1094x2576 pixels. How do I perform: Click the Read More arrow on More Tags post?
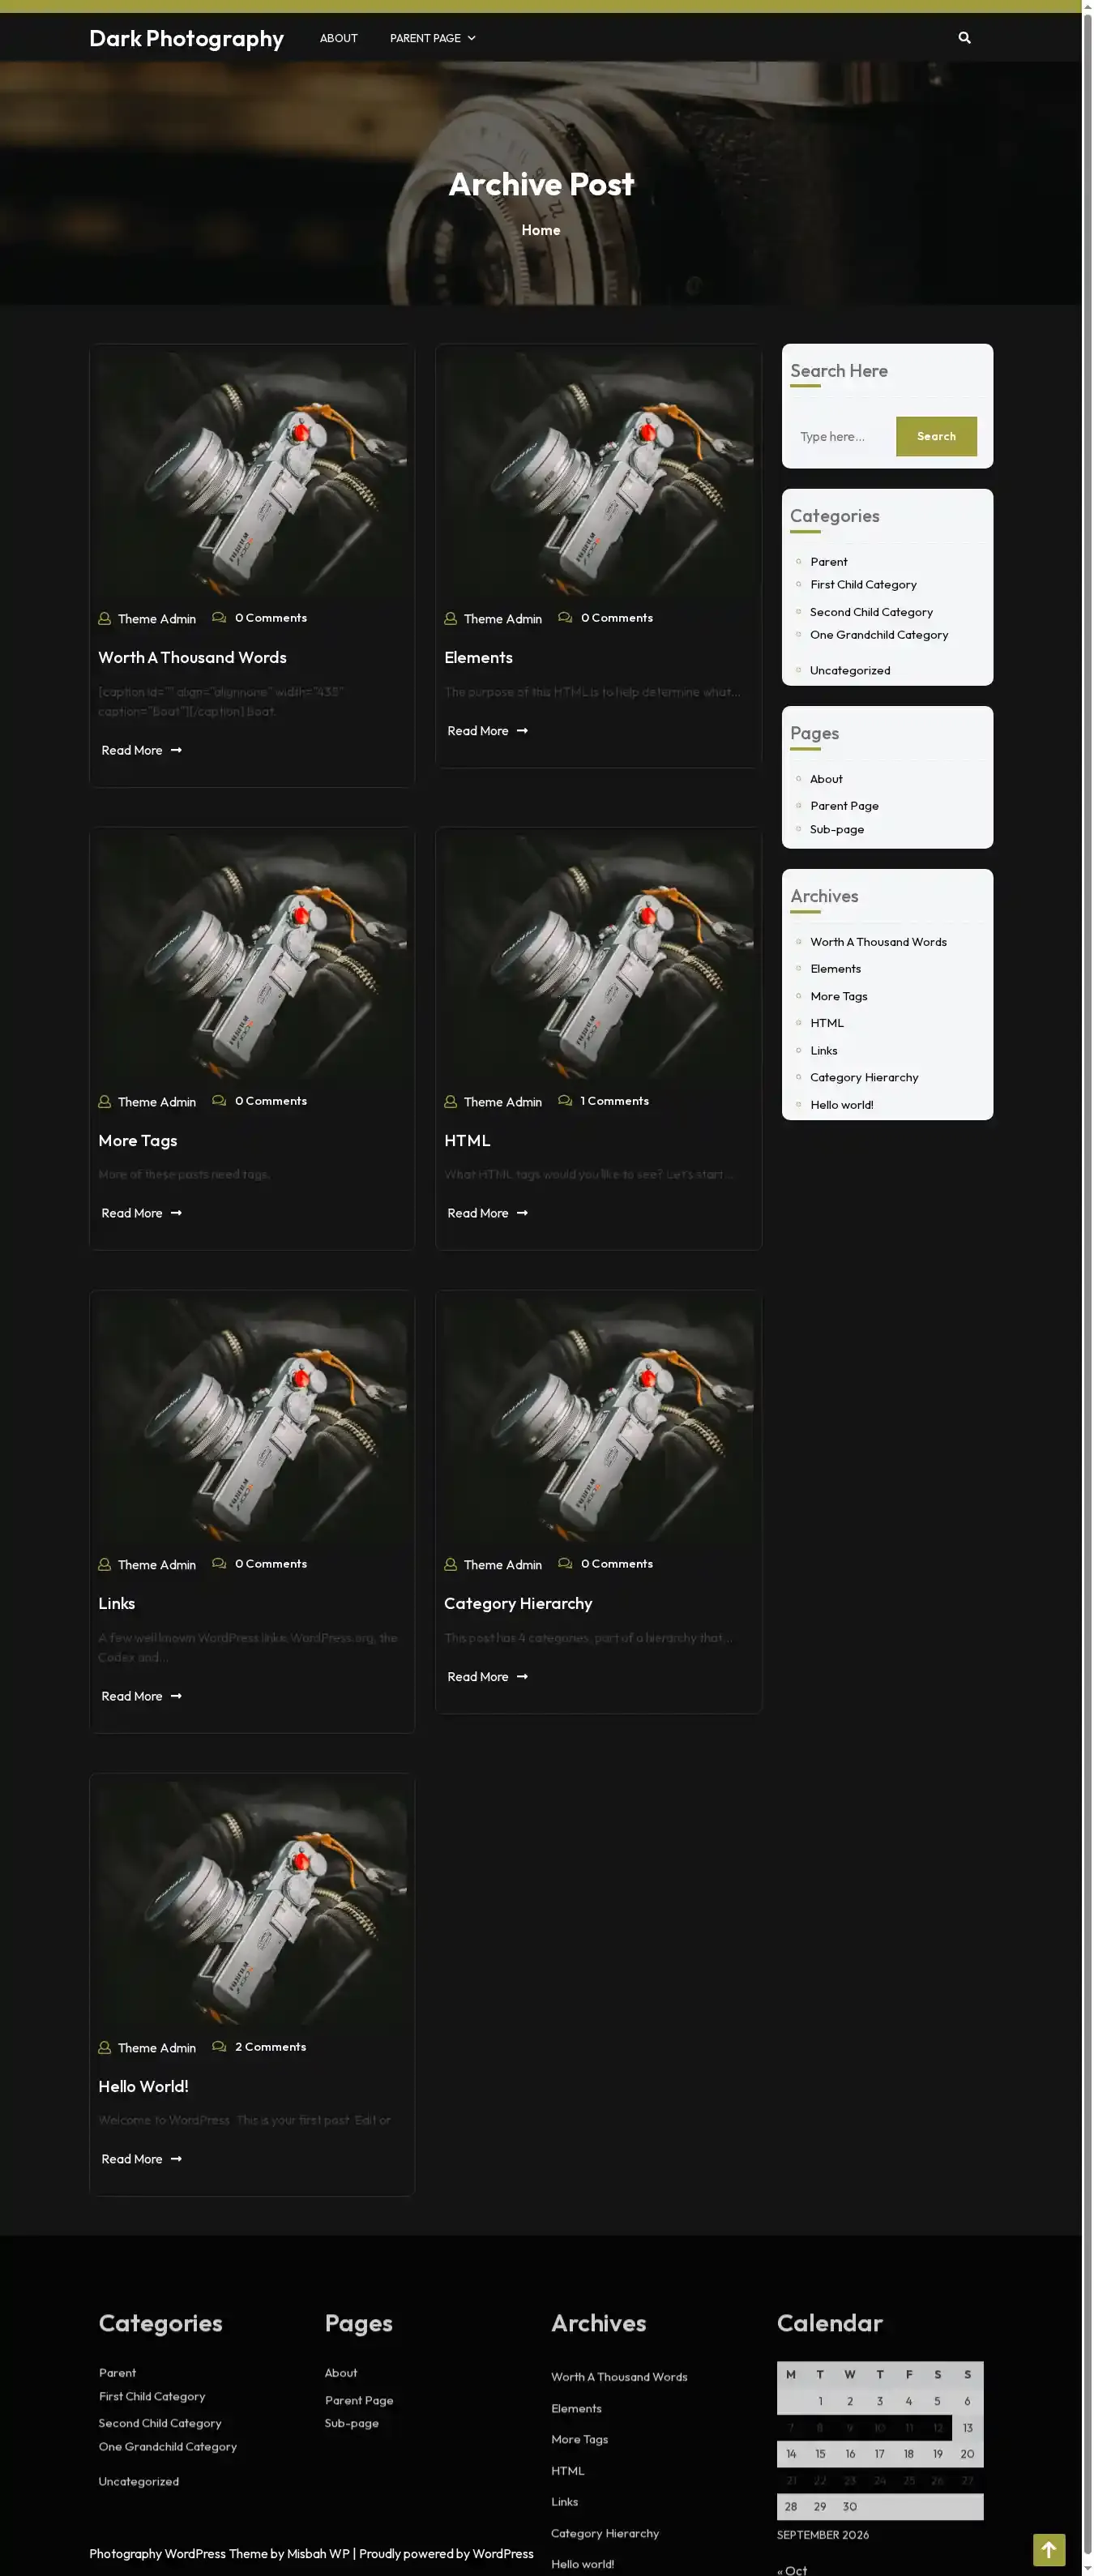point(176,1213)
